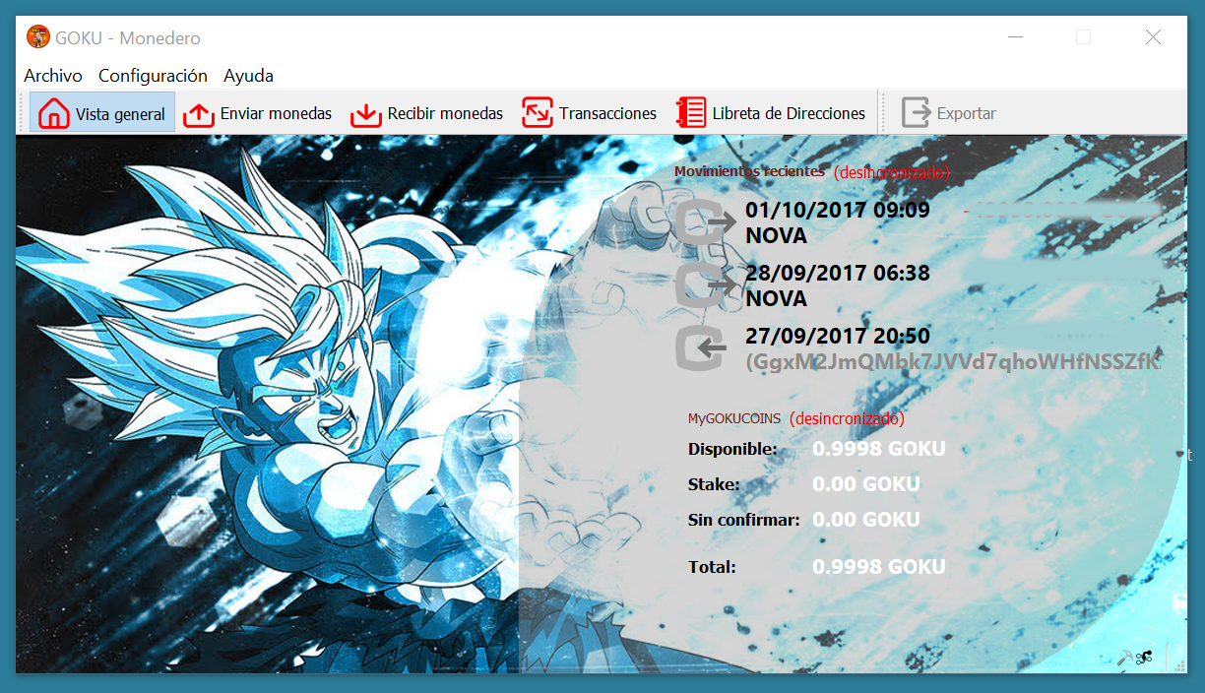
Task: Click the sent icon for 28/09/2017 transaction
Action: (x=705, y=284)
